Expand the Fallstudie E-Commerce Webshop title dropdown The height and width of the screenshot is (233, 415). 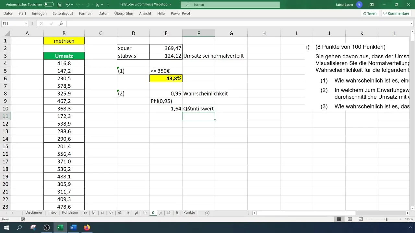click(x=170, y=5)
